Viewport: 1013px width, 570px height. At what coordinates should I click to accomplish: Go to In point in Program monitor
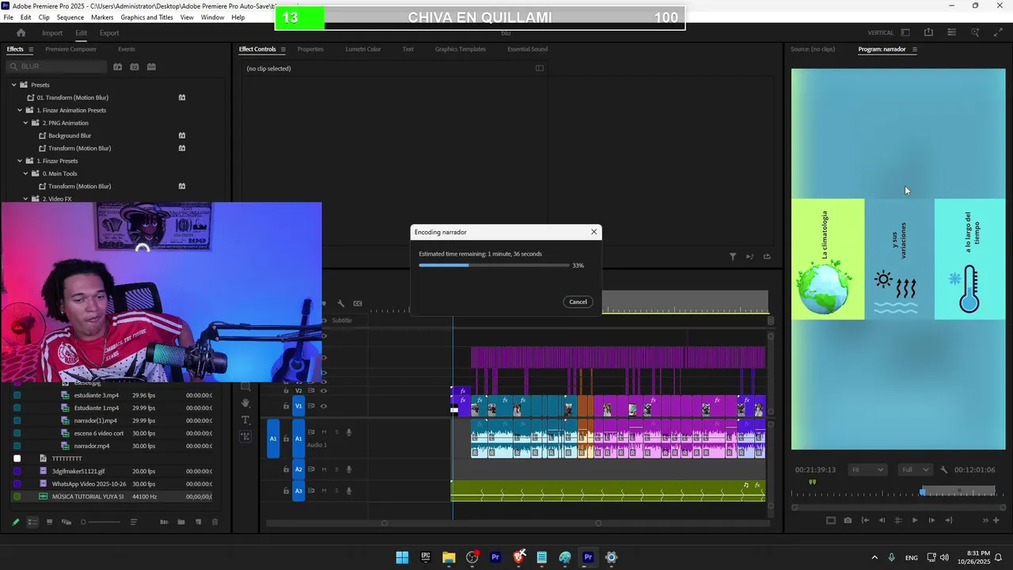tap(865, 520)
